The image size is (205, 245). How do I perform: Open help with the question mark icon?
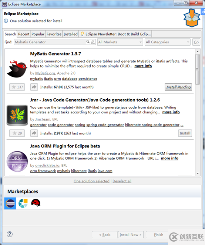[x=10, y=234]
